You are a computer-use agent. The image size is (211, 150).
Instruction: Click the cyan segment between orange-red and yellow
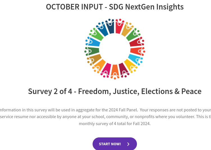point(135,58)
